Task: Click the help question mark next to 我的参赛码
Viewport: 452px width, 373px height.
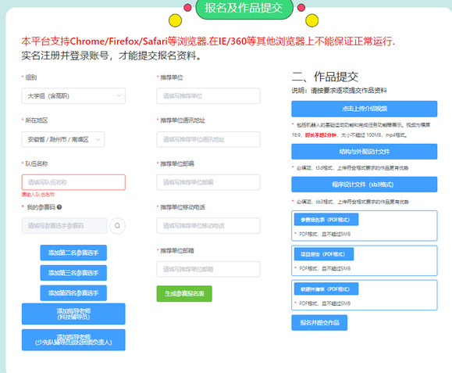Action: (59, 207)
